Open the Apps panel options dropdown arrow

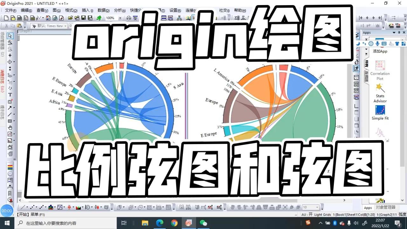tap(395, 32)
